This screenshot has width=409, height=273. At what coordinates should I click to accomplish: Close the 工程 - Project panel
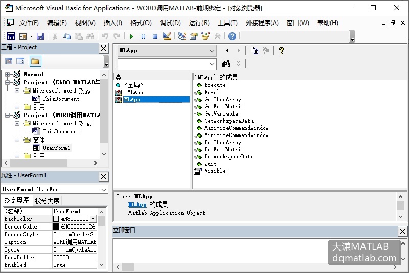pyautogui.click(x=104, y=48)
